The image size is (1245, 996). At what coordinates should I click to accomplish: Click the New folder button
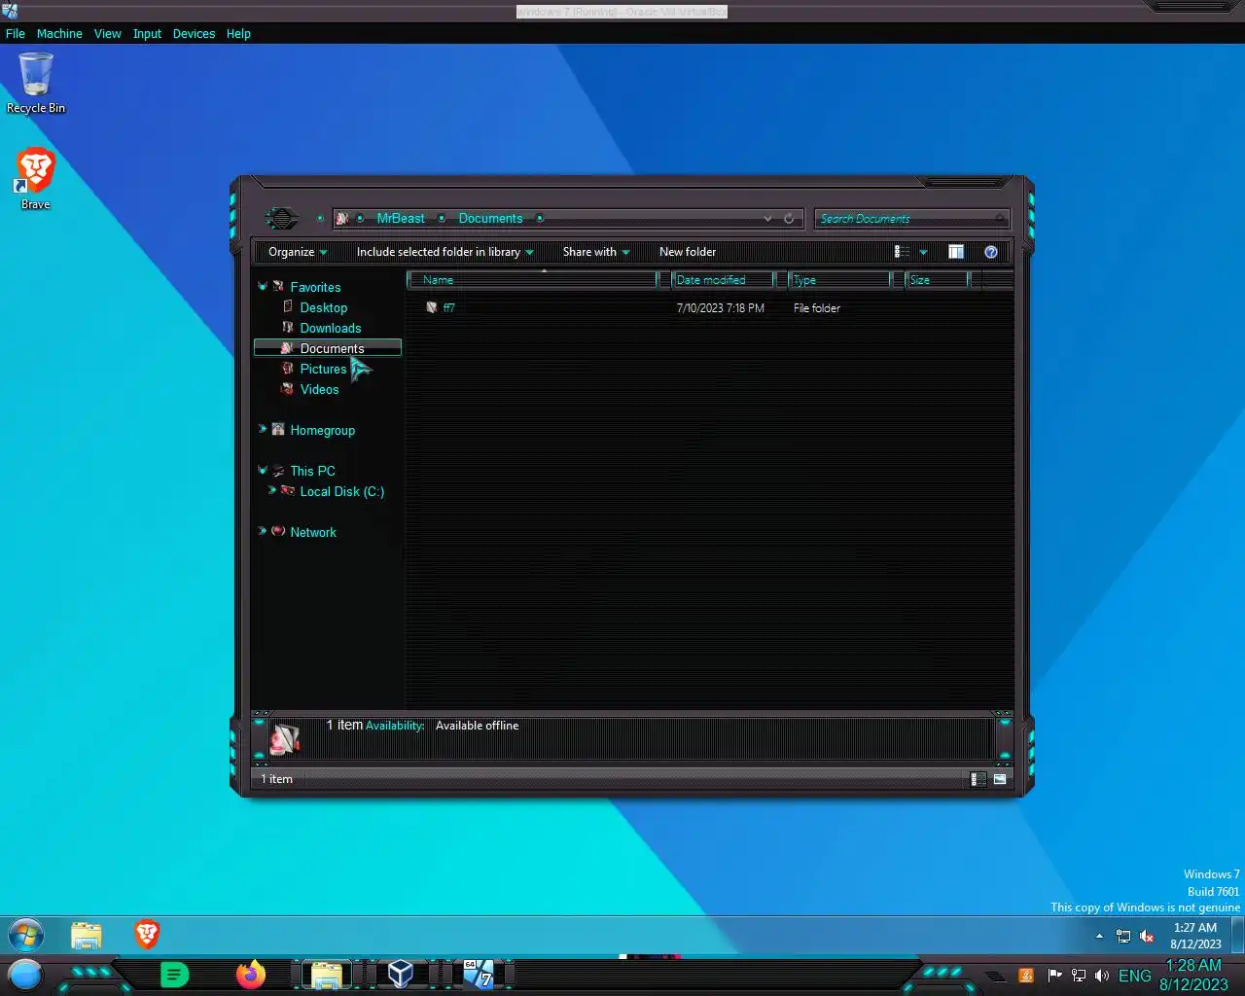[688, 252]
